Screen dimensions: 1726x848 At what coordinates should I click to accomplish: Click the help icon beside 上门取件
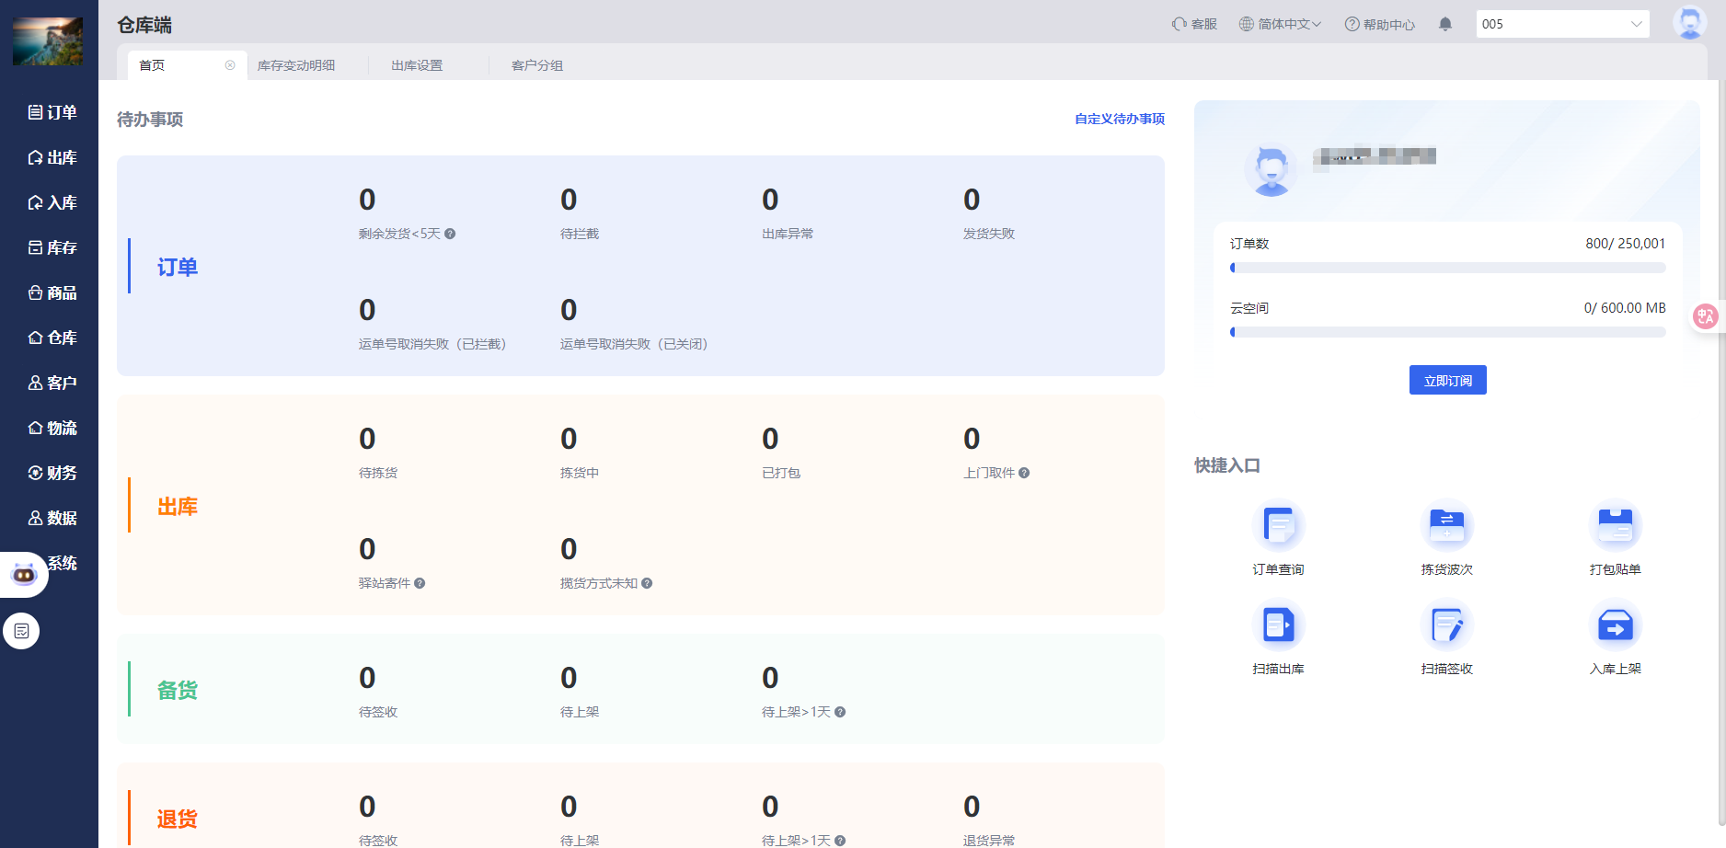pyautogui.click(x=1024, y=473)
